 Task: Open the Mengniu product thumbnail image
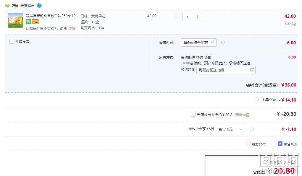tap(15, 20)
